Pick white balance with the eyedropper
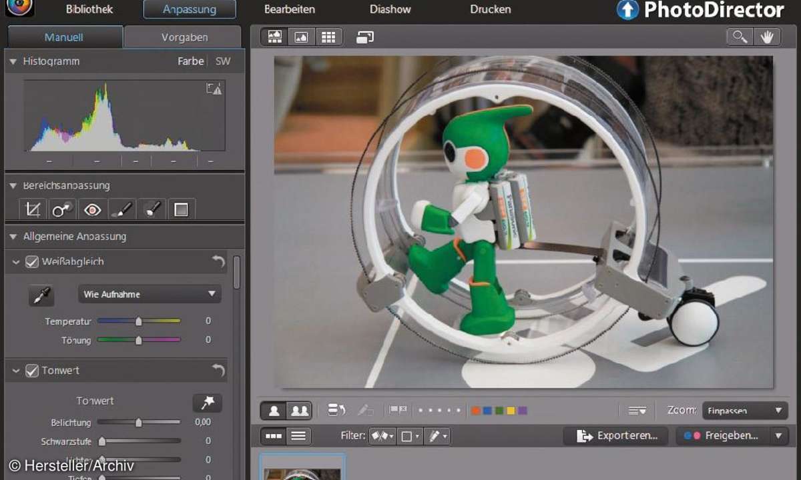The height and width of the screenshot is (480, 801). 41,295
